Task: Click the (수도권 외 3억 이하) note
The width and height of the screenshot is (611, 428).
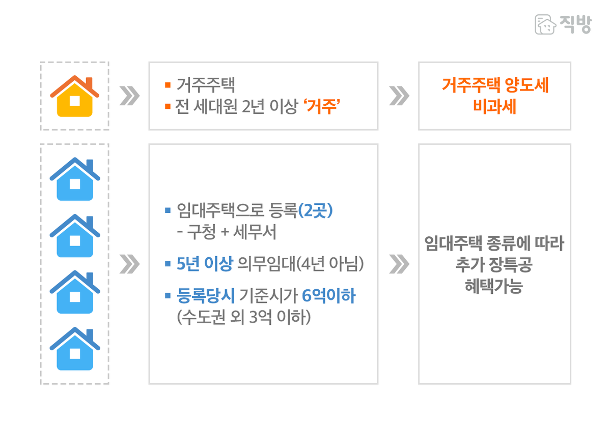Action: click(x=243, y=318)
